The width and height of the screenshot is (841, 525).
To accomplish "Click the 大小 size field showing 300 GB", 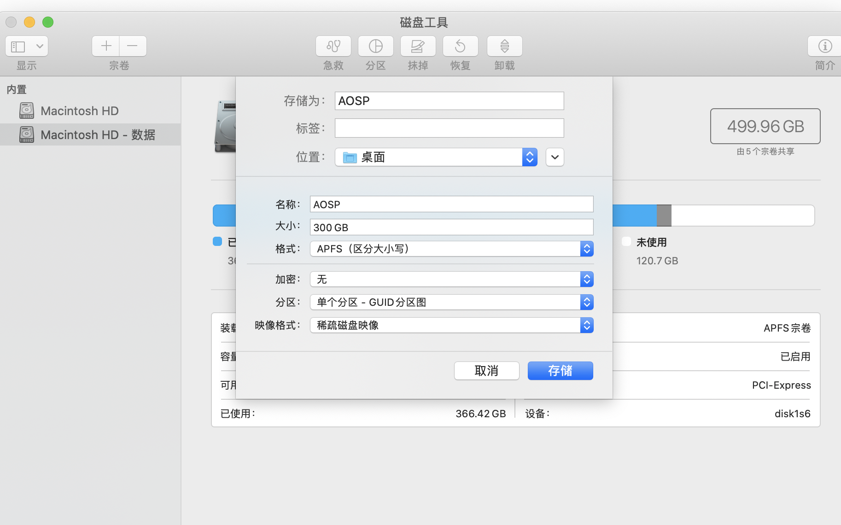I will click(451, 227).
